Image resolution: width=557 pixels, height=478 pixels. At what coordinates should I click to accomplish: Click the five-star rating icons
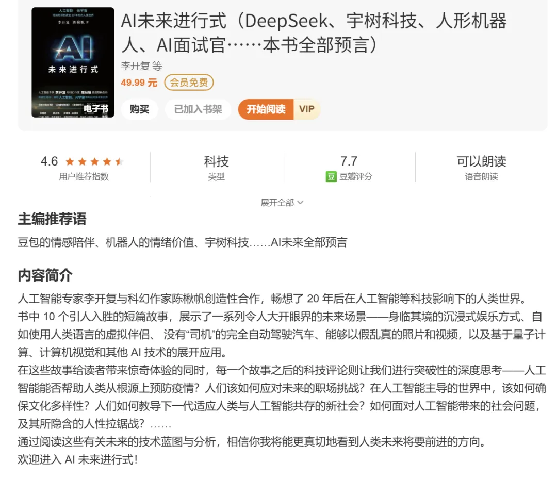click(94, 162)
